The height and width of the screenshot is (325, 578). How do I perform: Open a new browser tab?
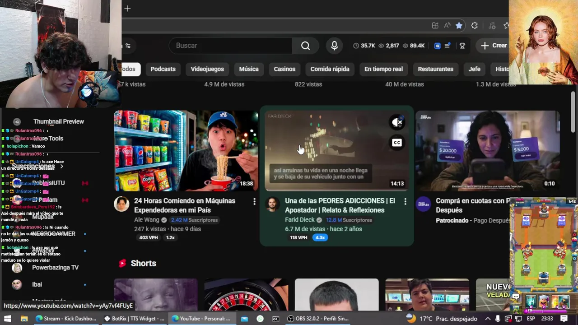[127, 8]
